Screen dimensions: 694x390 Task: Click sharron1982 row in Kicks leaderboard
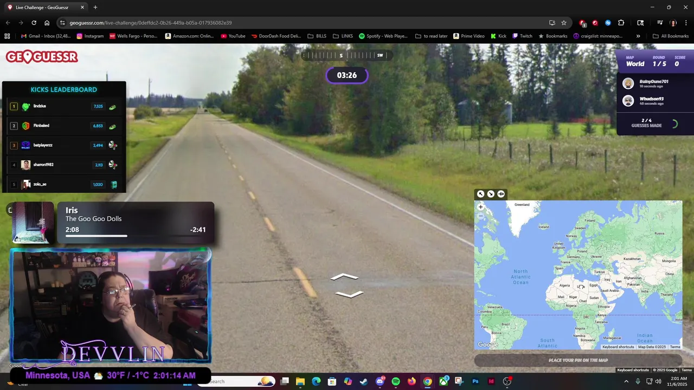[x=64, y=165]
